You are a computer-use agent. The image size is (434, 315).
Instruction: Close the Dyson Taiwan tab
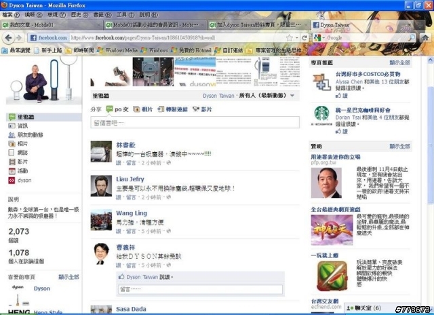pyautogui.click(x=410, y=25)
